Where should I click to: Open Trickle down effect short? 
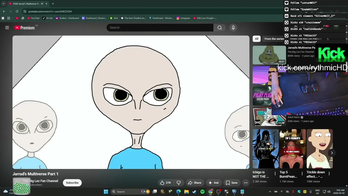(319, 149)
